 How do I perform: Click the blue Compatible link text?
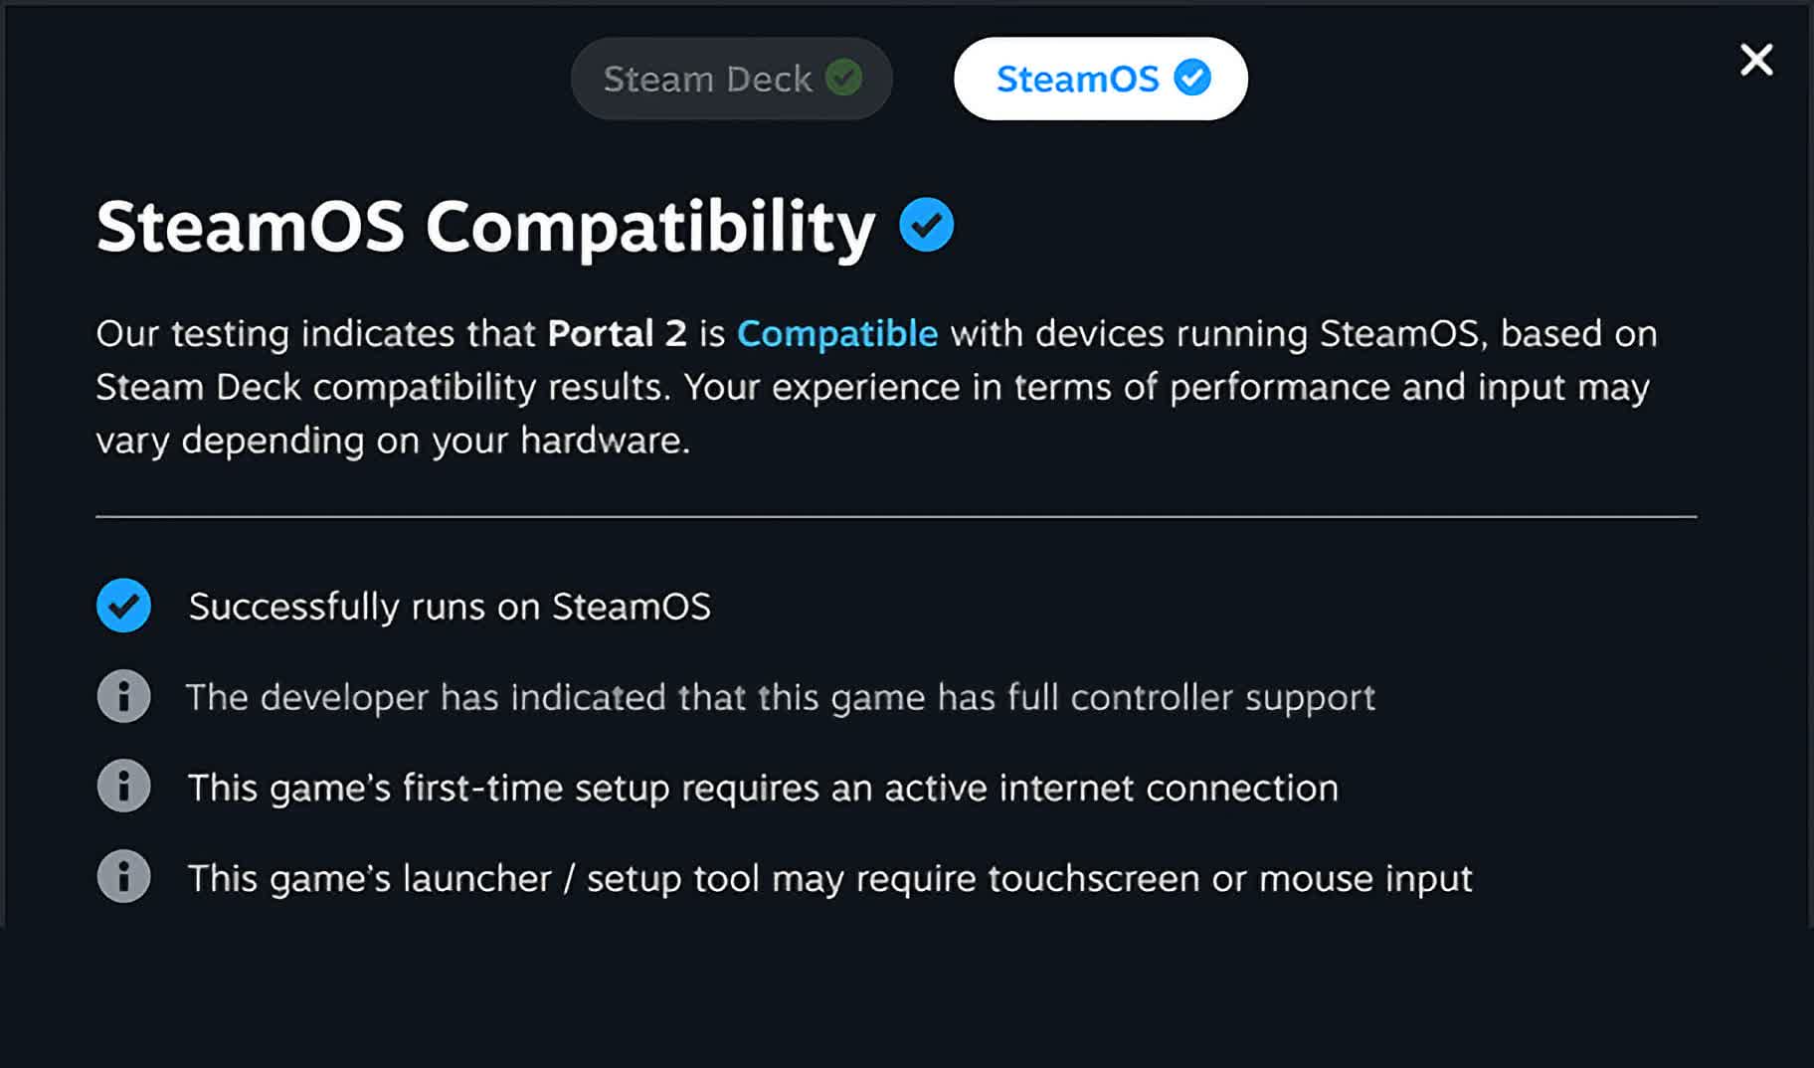(836, 333)
